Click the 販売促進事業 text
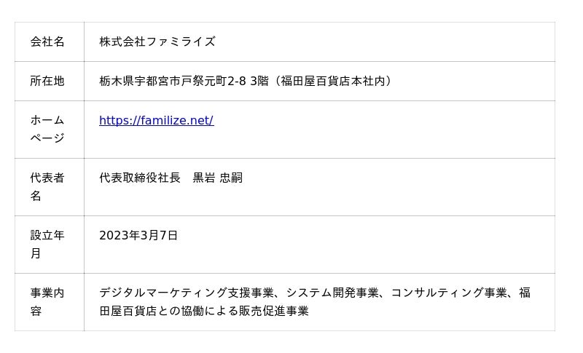Viewport: 583px width, 353px height. [274, 311]
